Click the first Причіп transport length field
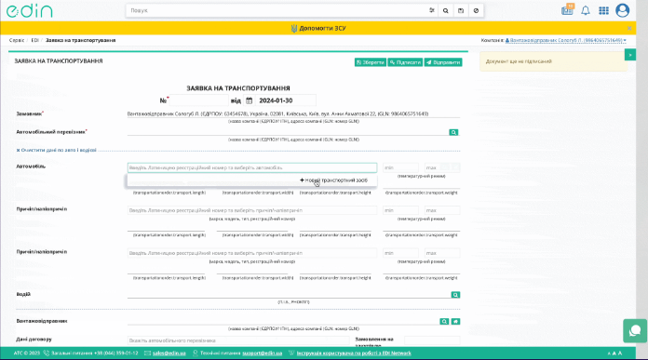This screenshot has height=360, width=648. coord(166,227)
